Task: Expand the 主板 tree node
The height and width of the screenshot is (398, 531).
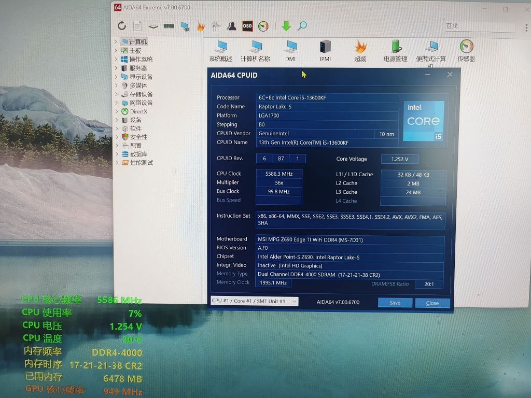Action: [115, 50]
